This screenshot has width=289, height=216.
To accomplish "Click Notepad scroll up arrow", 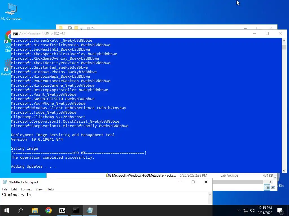I will click(210, 195).
